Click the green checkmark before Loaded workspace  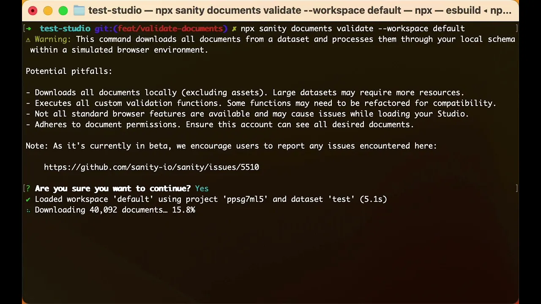tap(28, 199)
